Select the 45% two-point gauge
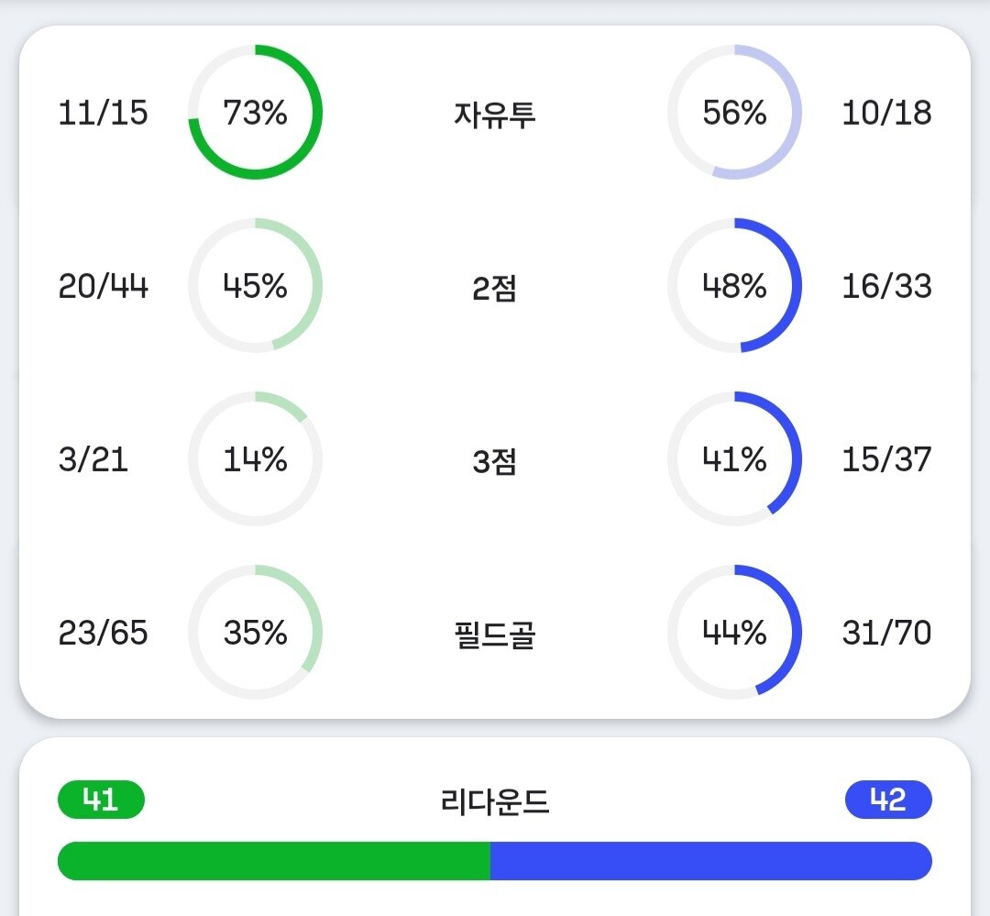Screen dimensions: 990x916 click(255, 286)
